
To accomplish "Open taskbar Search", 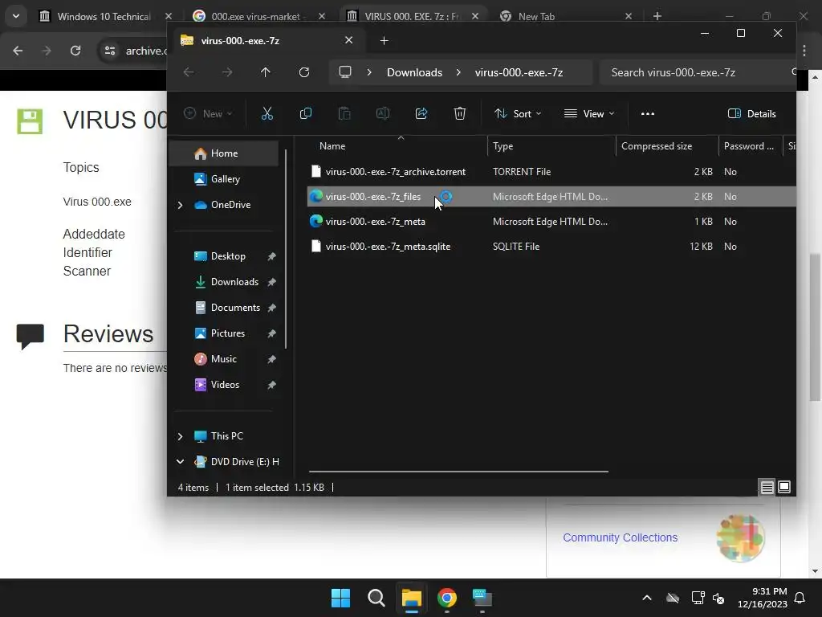I will tap(376, 598).
